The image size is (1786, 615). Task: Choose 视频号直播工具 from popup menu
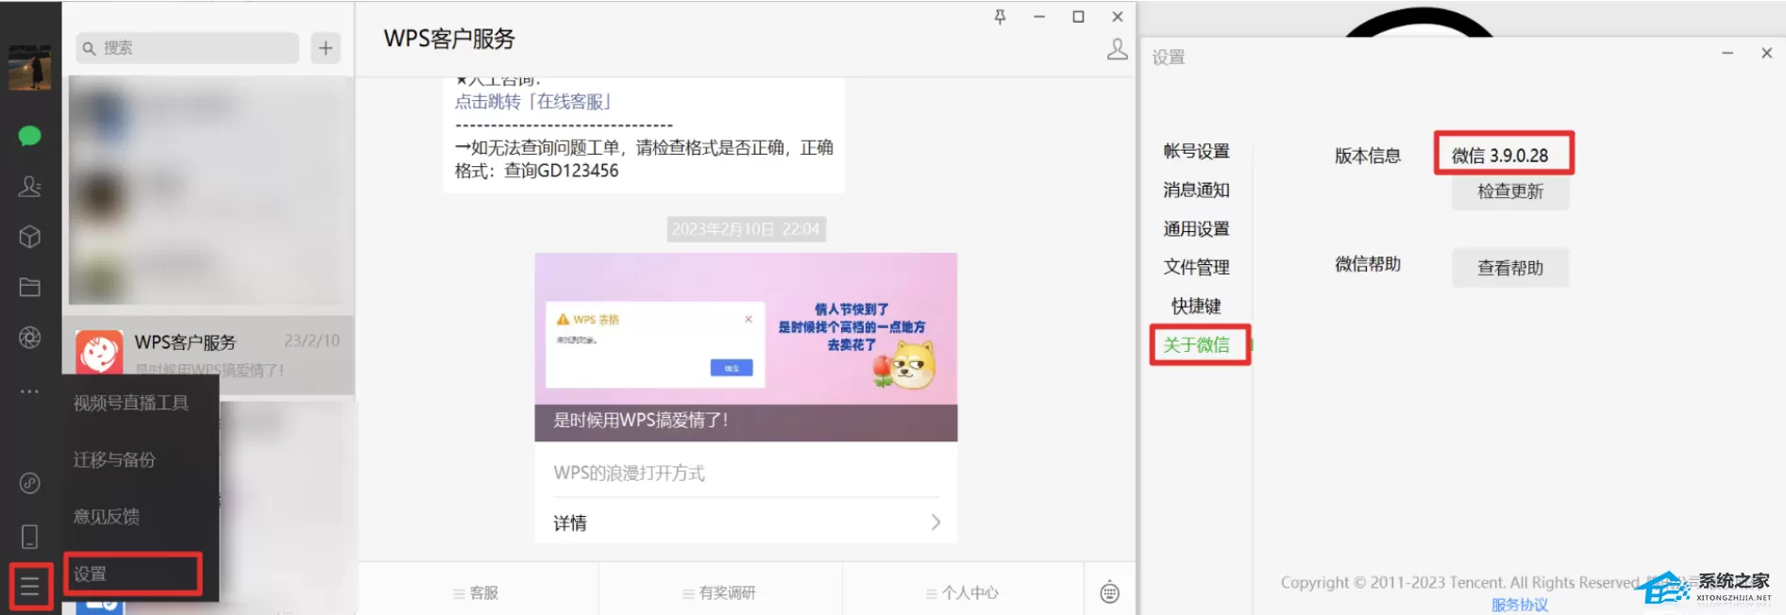[131, 403]
